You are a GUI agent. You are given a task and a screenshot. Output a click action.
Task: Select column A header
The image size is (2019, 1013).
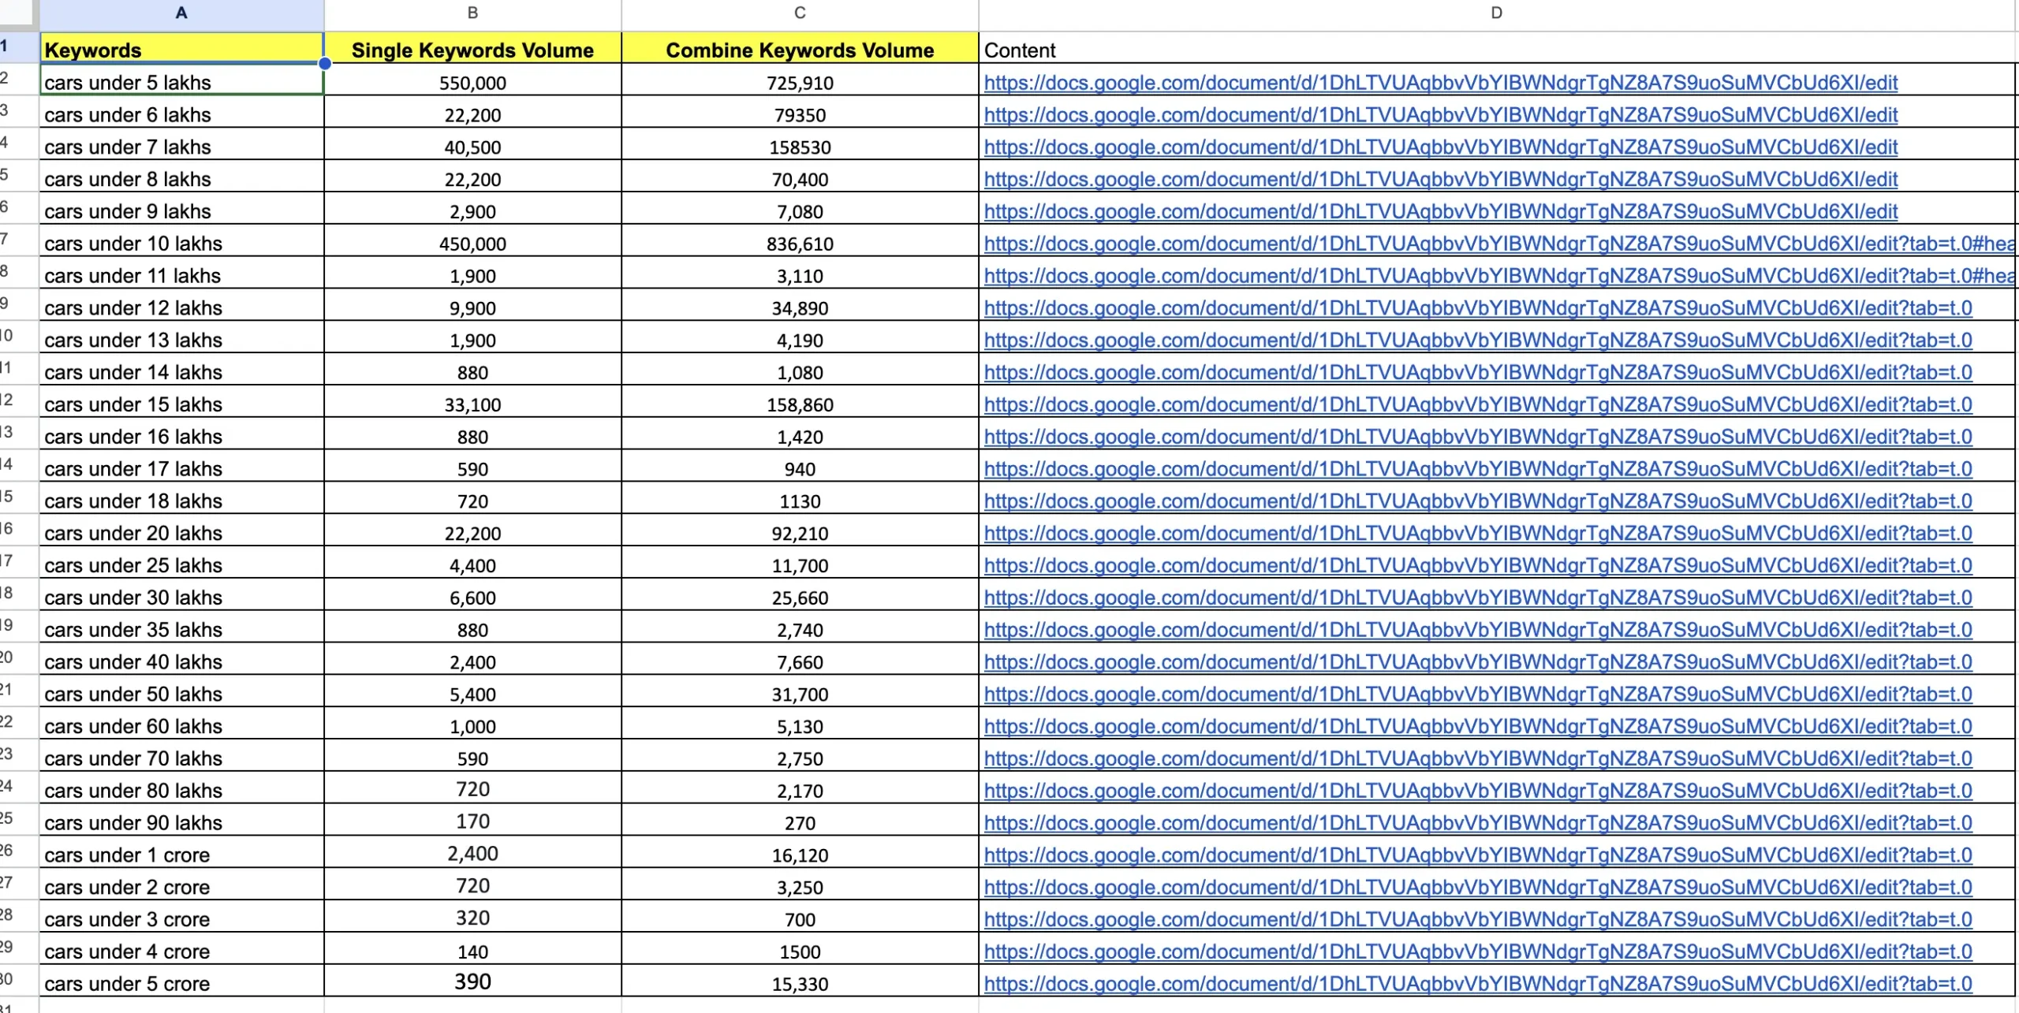coord(181,13)
